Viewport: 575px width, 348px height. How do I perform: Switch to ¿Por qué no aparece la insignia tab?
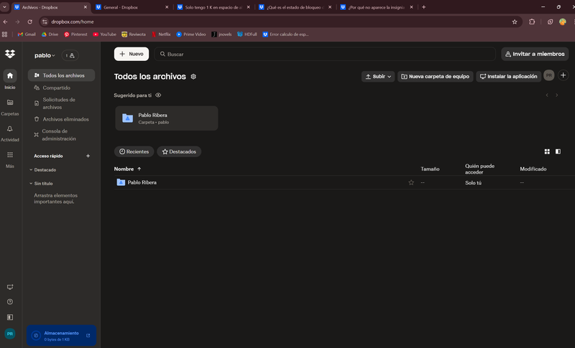coord(377,7)
